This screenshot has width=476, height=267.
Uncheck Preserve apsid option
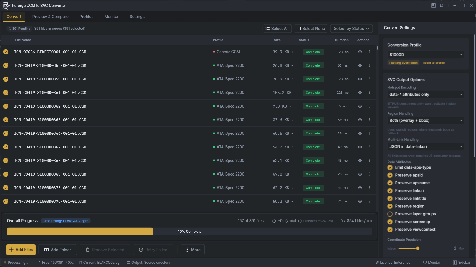tap(390, 175)
